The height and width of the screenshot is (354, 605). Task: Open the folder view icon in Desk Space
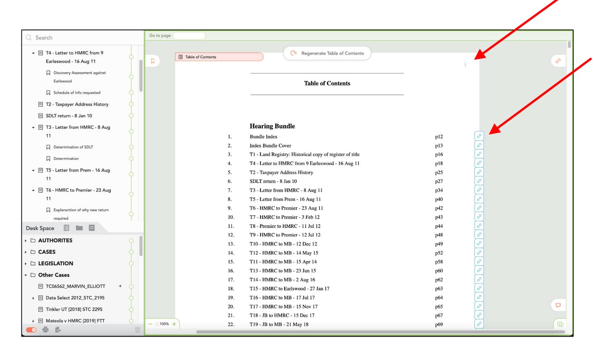[79, 228]
